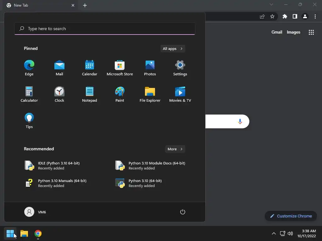This screenshot has height=241, width=322.
Task: Open a new Chrome tab
Action: coord(85,5)
